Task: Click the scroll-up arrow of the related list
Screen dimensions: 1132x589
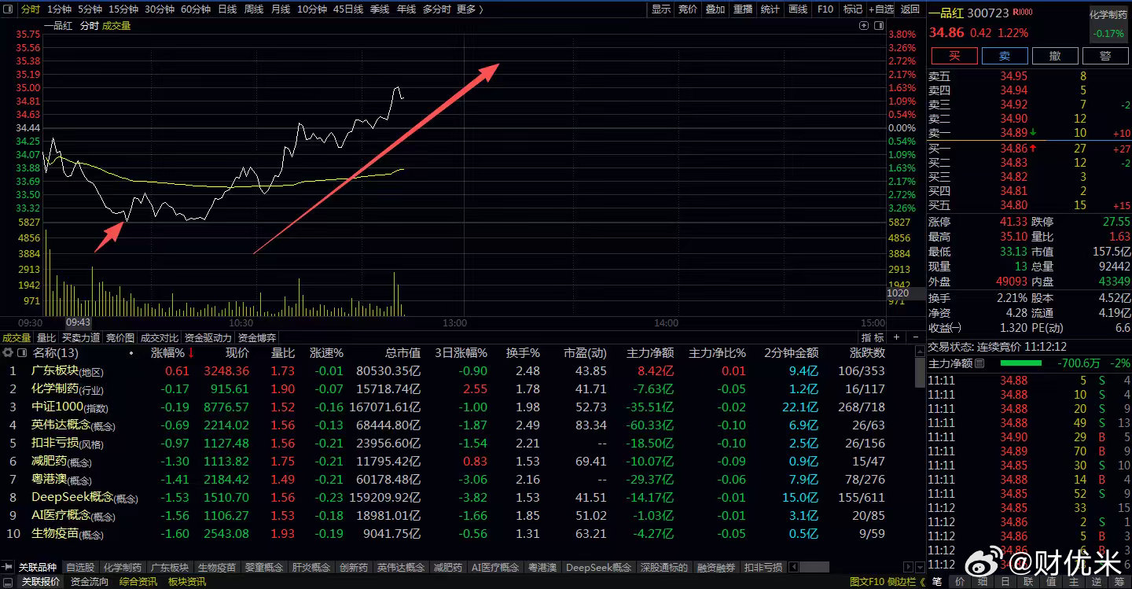Action: (920, 353)
